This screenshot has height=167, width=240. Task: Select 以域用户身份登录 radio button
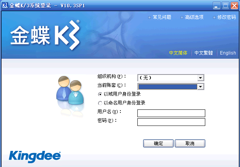100,94
